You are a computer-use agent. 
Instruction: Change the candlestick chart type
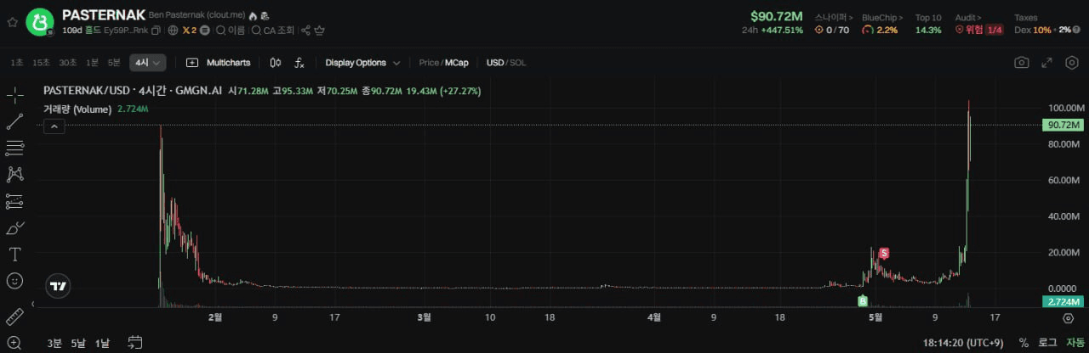coord(275,63)
